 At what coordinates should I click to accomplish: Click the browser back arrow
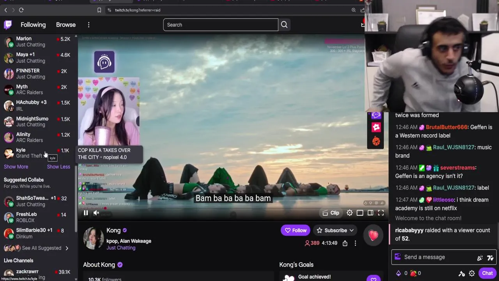coord(6,10)
